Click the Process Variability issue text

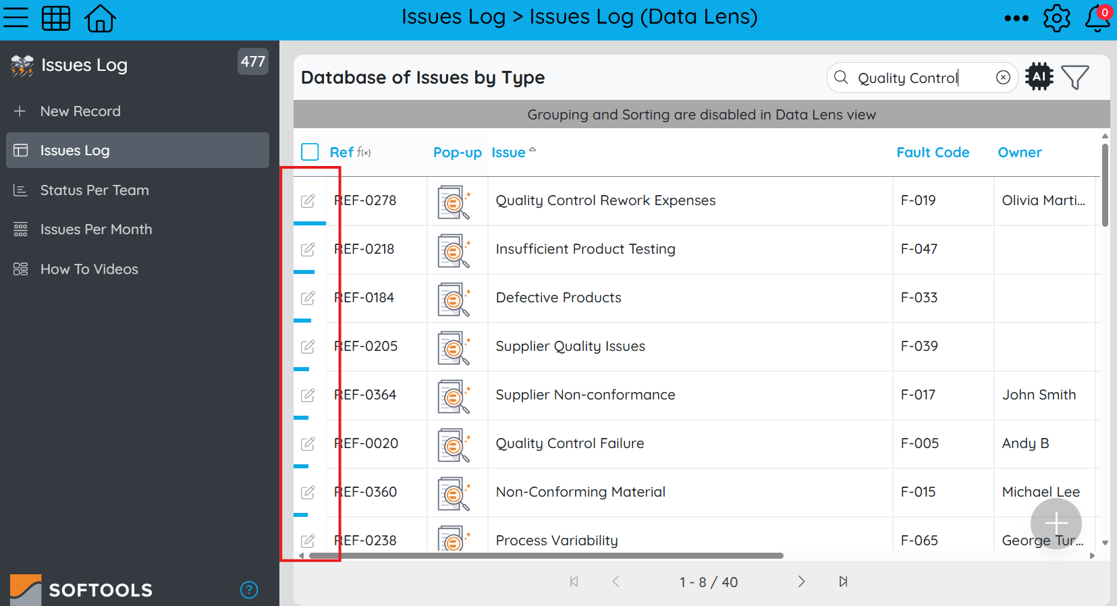557,541
